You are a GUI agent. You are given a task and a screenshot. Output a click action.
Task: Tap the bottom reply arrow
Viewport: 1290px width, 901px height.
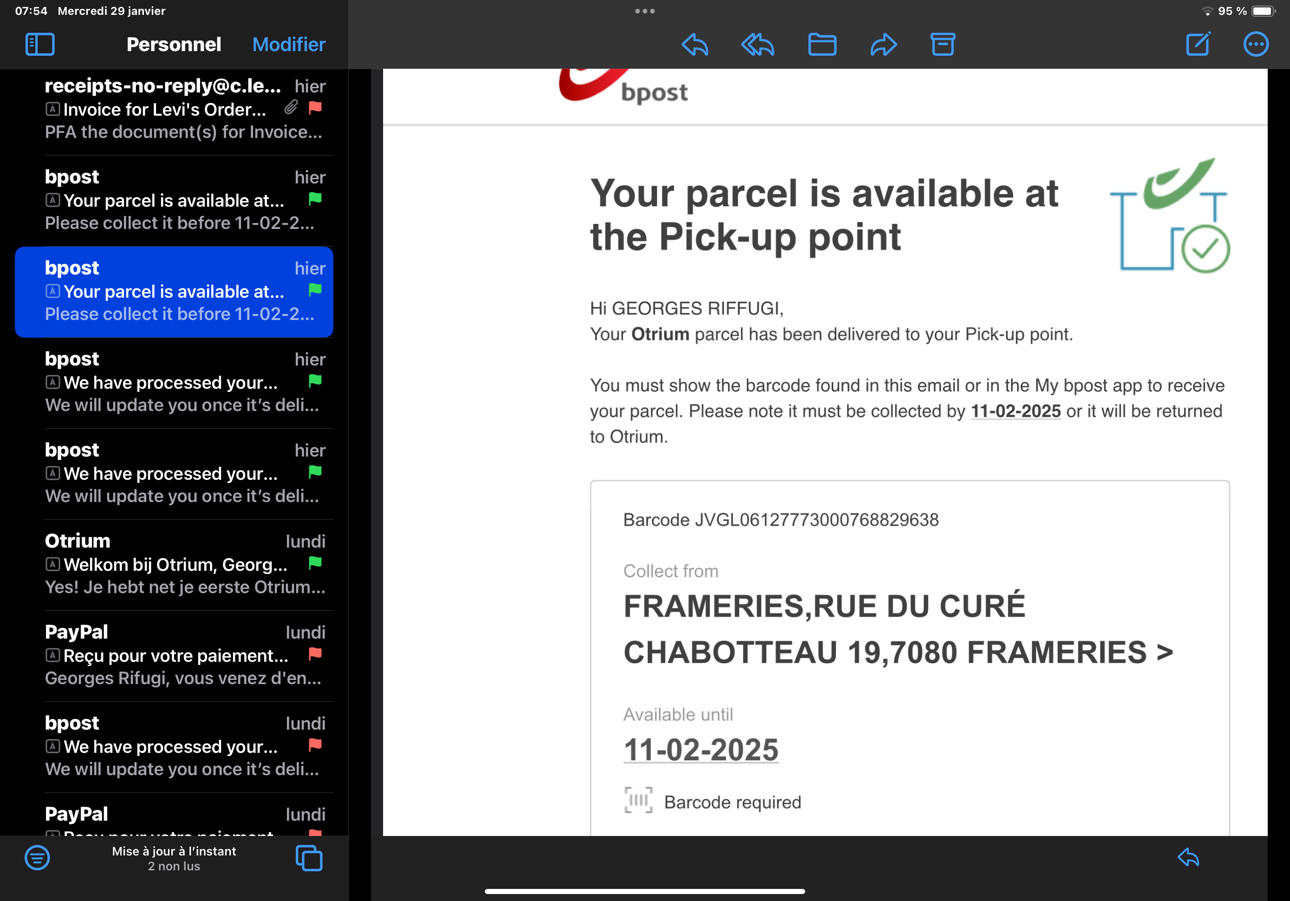[1188, 858]
